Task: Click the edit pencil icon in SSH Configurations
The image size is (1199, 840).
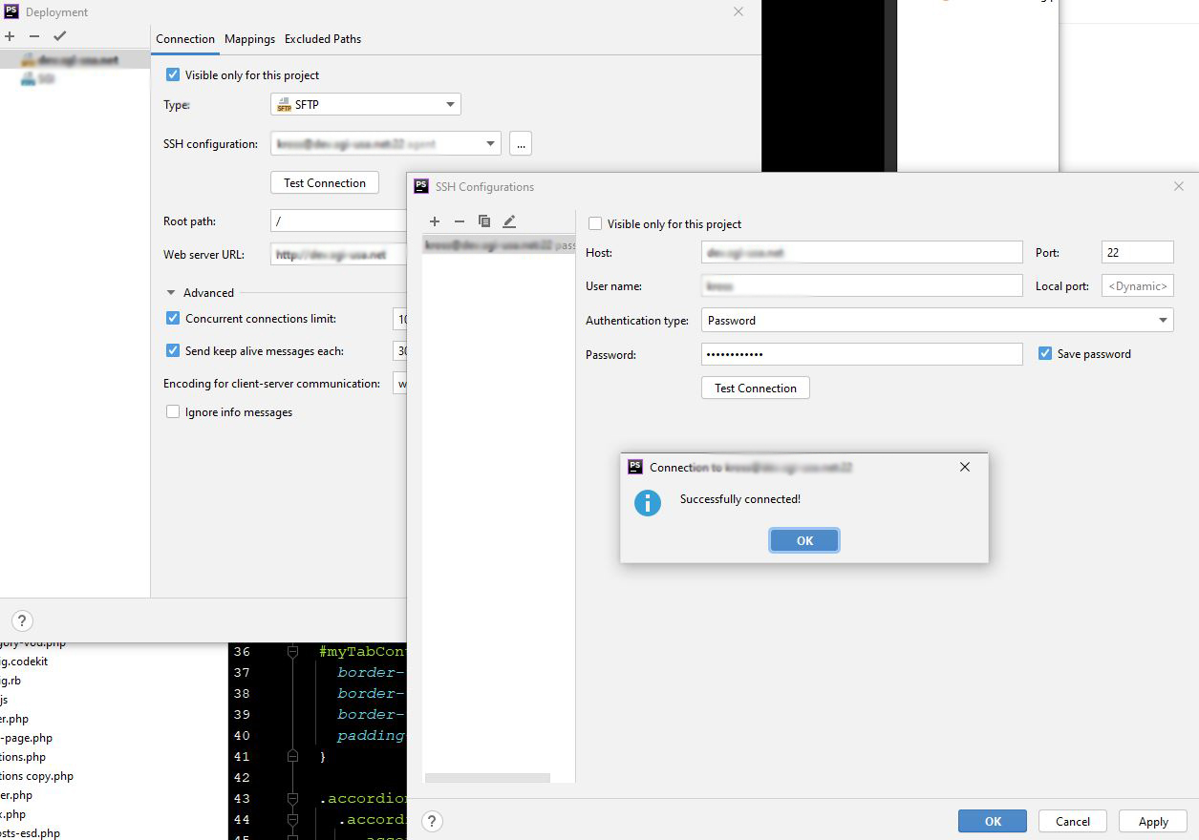Action: (509, 221)
